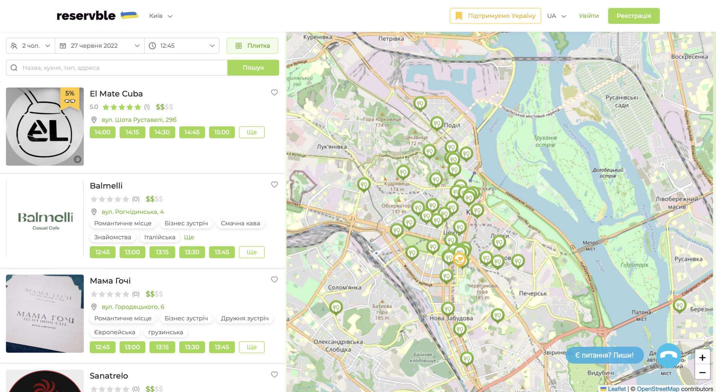Screen dimensions: 716x392
Task: Click the Підтримуємо Україну button
Action: (495, 16)
